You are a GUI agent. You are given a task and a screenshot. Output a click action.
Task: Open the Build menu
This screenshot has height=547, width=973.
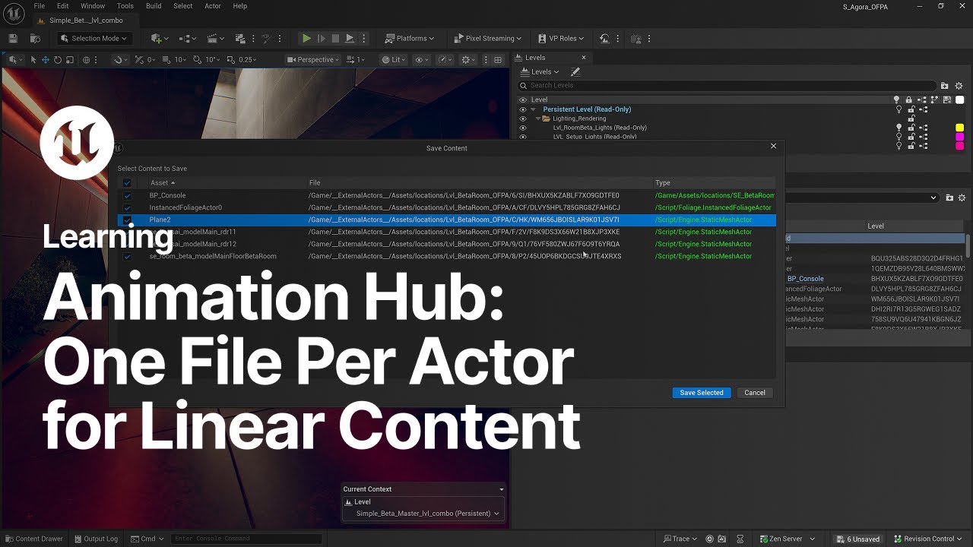coord(154,6)
